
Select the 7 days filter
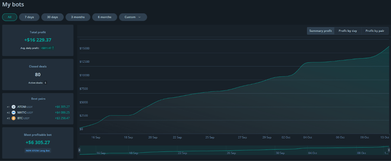click(29, 17)
